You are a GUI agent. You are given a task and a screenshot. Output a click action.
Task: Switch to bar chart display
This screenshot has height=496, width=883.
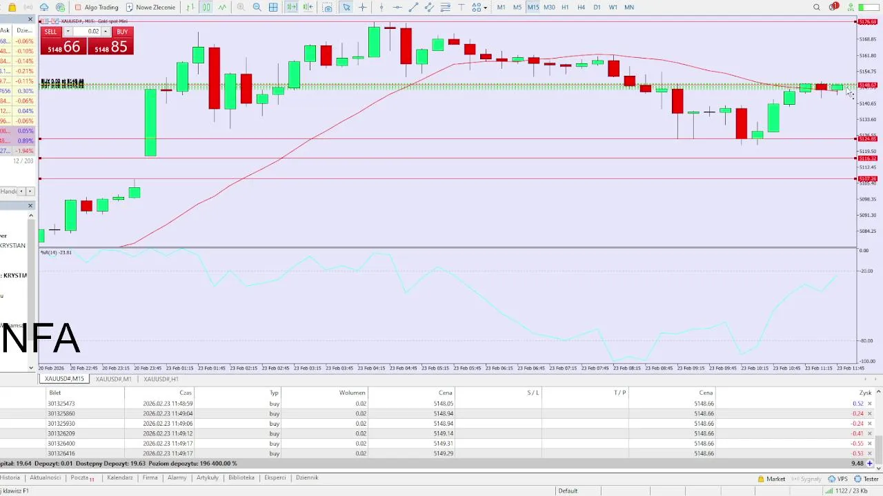point(190,8)
